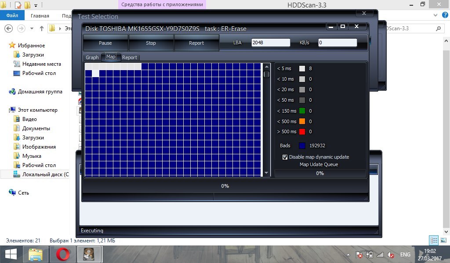Open the Quick Access Toolbar customize dropdown
The width and height of the screenshot is (450, 263).
[36, 5]
